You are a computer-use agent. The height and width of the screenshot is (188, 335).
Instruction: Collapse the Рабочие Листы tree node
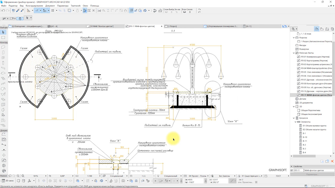tap(294, 53)
